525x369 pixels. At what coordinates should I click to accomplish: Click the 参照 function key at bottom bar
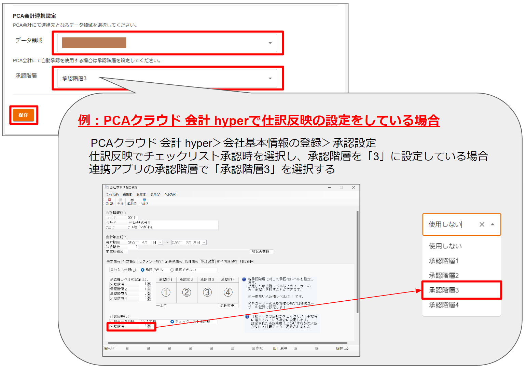[258, 348]
